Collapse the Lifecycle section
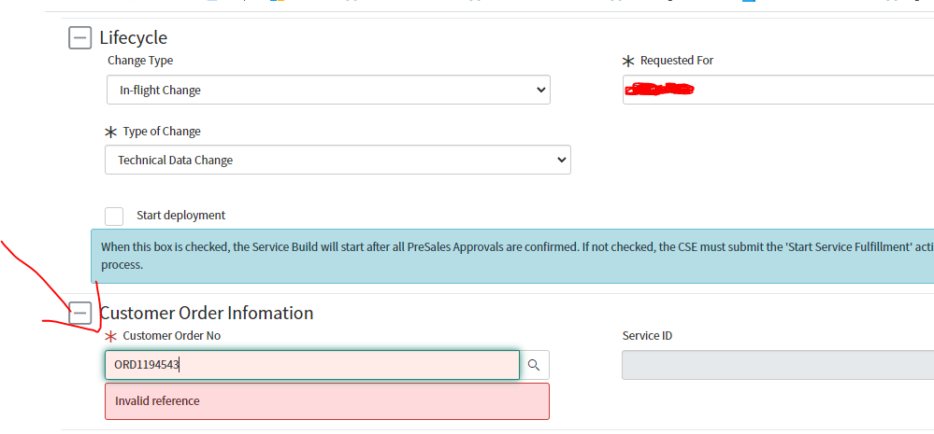934x434 pixels. [x=80, y=38]
